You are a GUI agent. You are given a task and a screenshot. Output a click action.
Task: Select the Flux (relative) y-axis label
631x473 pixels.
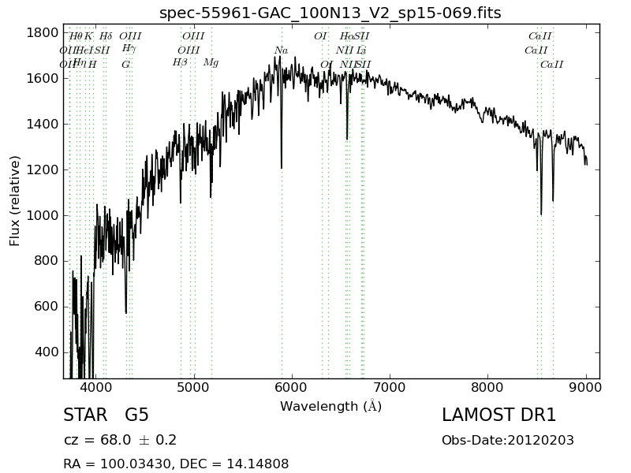tap(14, 201)
